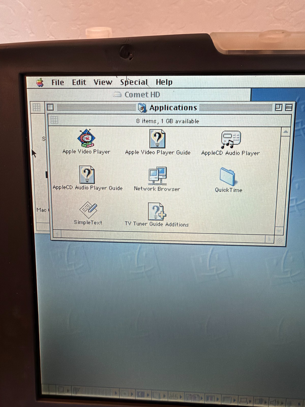Click the resize box of Applications window
The width and height of the screenshot is (305, 407).
click(279, 240)
